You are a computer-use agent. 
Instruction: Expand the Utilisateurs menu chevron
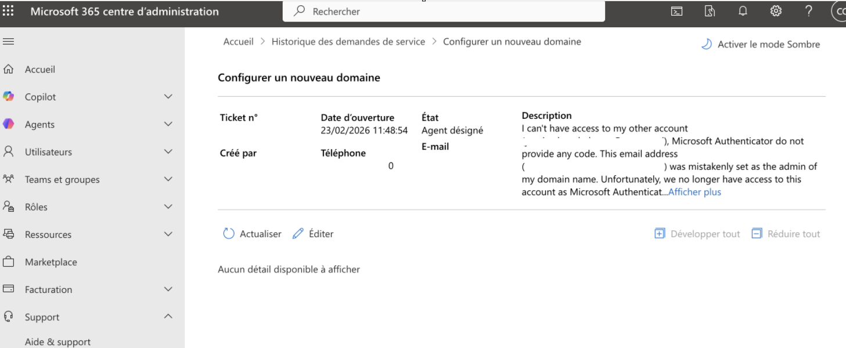168,152
